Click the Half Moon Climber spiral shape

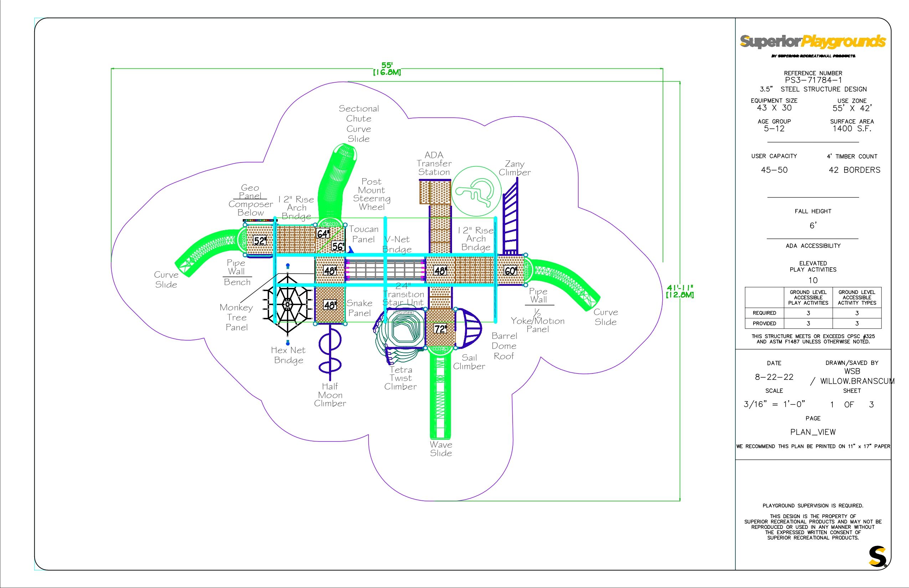coord(330,351)
